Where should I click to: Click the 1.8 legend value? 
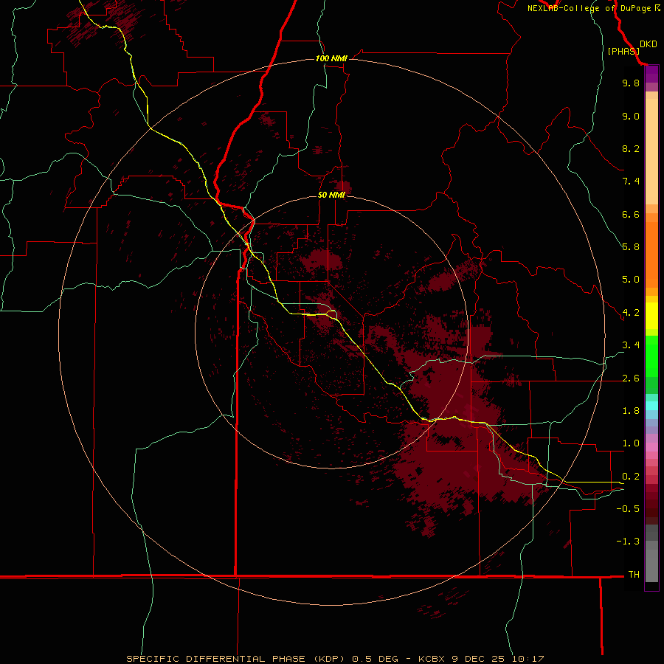pyautogui.click(x=631, y=411)
